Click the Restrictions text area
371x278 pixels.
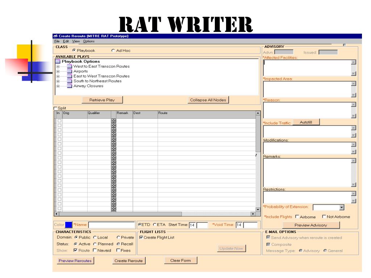pos(307,197)
